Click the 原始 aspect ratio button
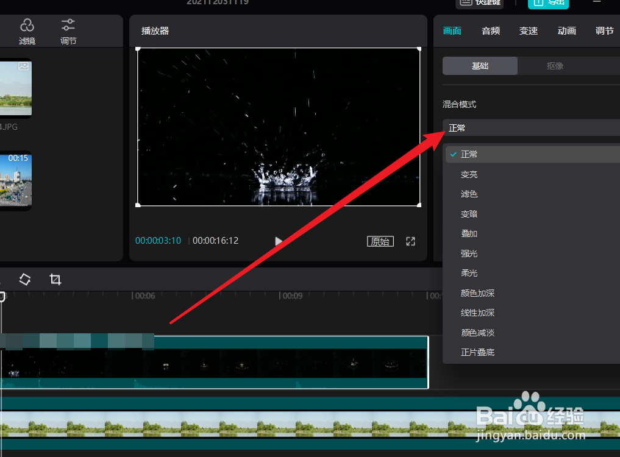Image resolution: width=620 pixels, height=457 pixels. tap(380, 241)
